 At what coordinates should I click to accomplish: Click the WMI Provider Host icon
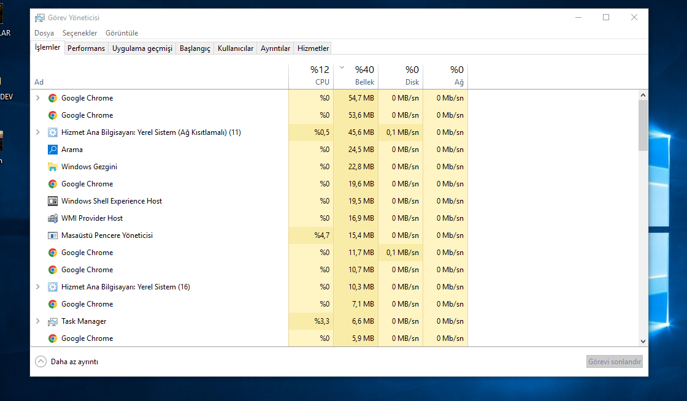[53, 218]
